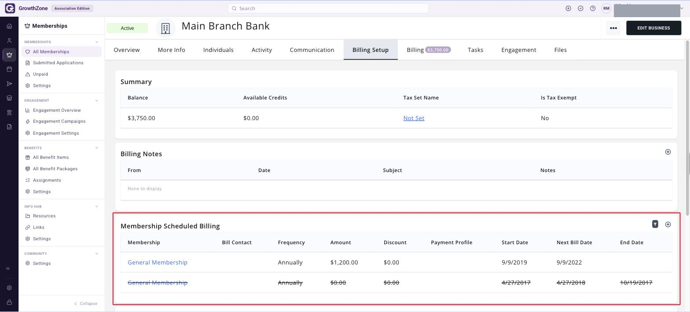Switch to the Overview tab

(x=127, y=50)
